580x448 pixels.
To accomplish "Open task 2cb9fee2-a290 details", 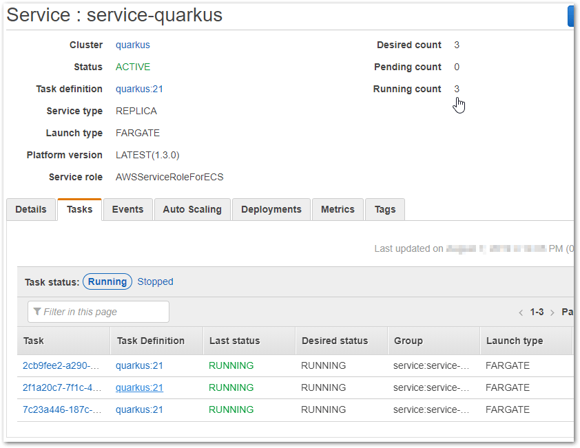I will pyautogui.click(x=61, y=365).
